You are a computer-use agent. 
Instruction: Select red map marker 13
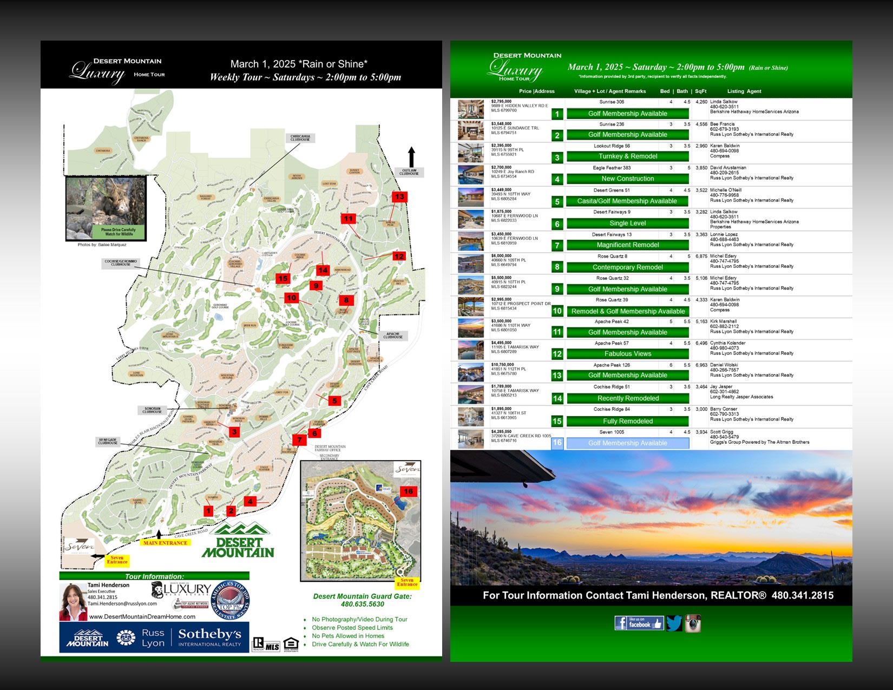(399, 197)
